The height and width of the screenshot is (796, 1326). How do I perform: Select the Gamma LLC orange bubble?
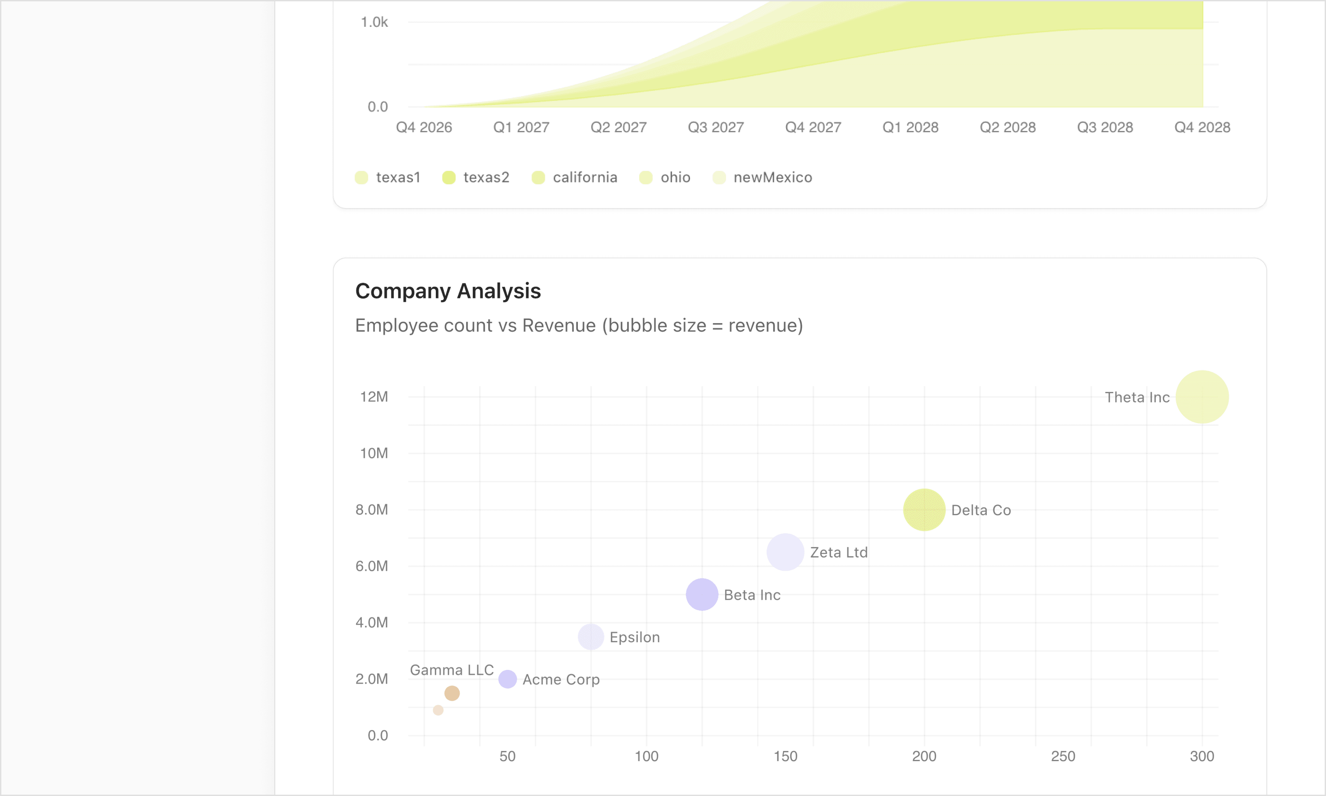click(x=452, y=693)
